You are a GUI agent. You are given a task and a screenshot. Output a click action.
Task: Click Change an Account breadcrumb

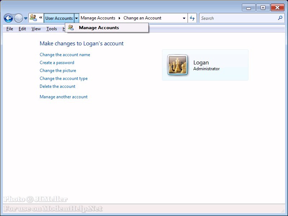142,18
